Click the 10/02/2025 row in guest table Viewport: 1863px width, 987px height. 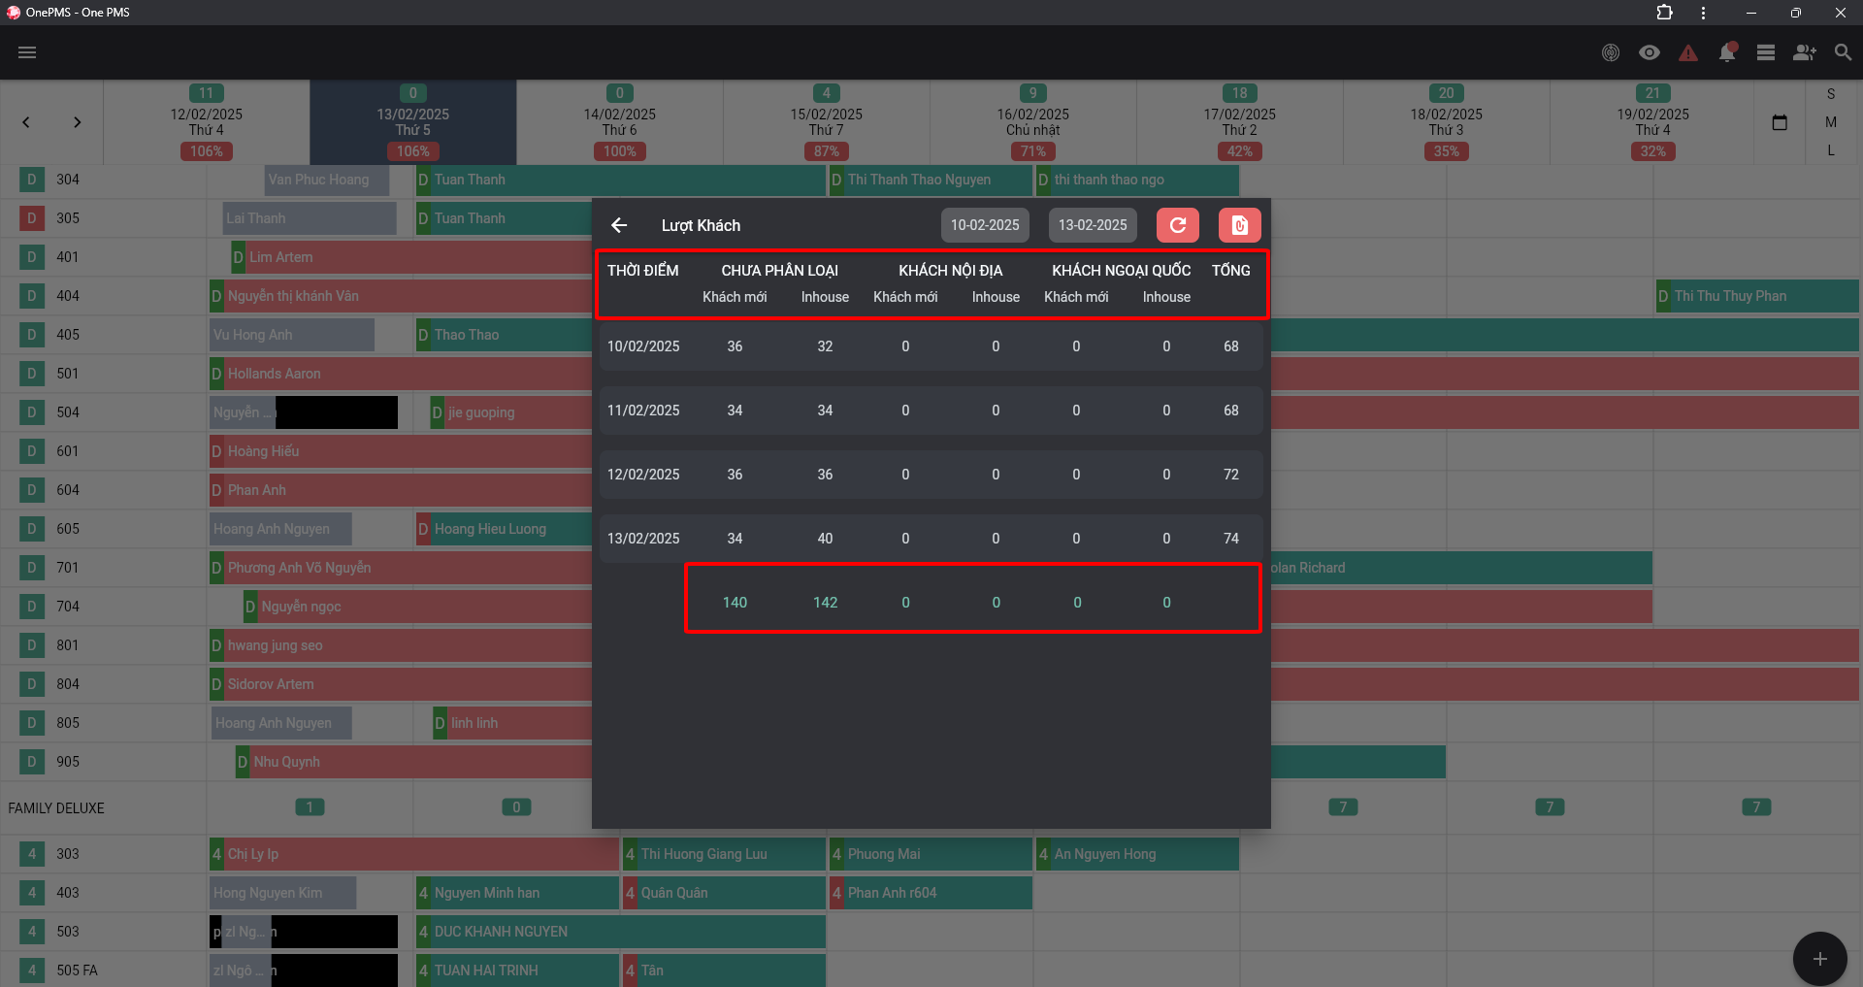click(931, 346)
